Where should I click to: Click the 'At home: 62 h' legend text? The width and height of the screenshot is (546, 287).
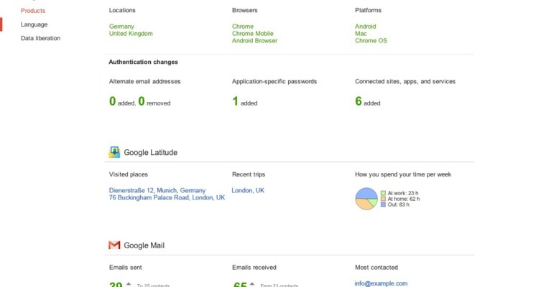click(x=404, y=199)
